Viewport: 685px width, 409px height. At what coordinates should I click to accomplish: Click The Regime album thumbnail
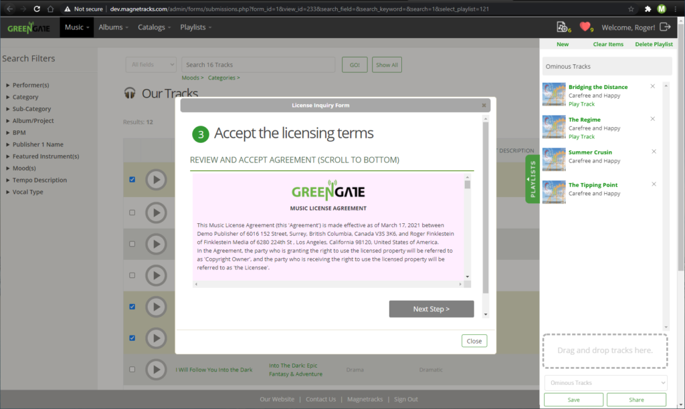point(554,127)
